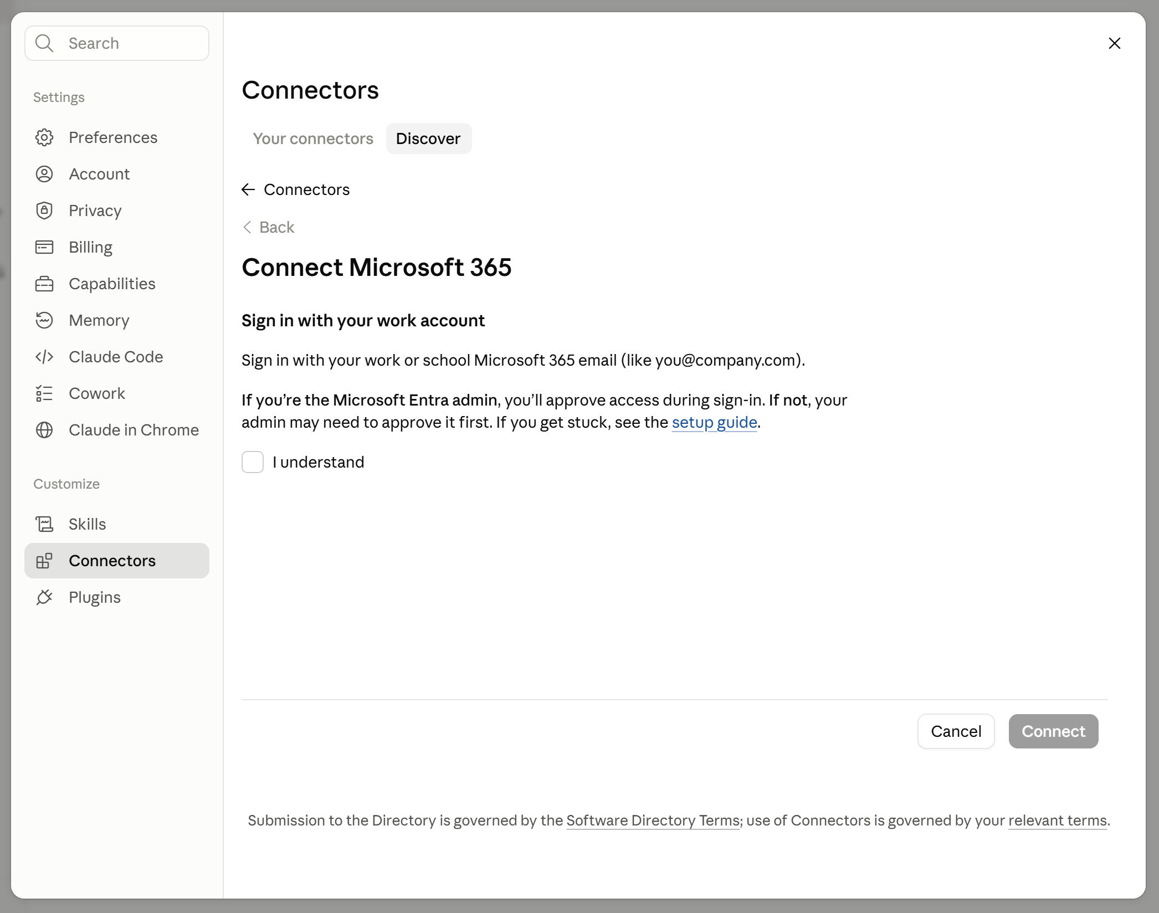Screen dimensions: 1159x913
Task: Click the search magnifier icon
Action: [44, 43]
